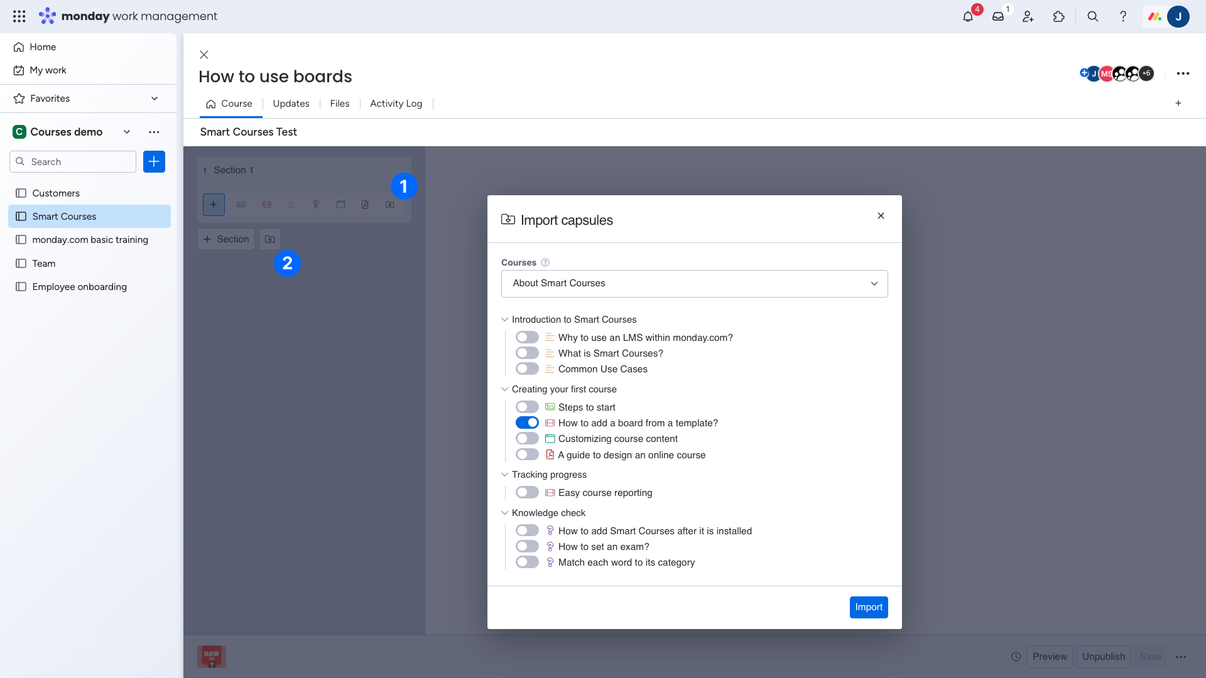Viewport: 1206px width, 678px height.
Task: Open the Customers board
Action: (89, 193)
